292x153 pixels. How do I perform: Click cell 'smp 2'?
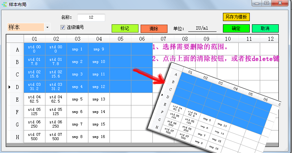(77, 61)
